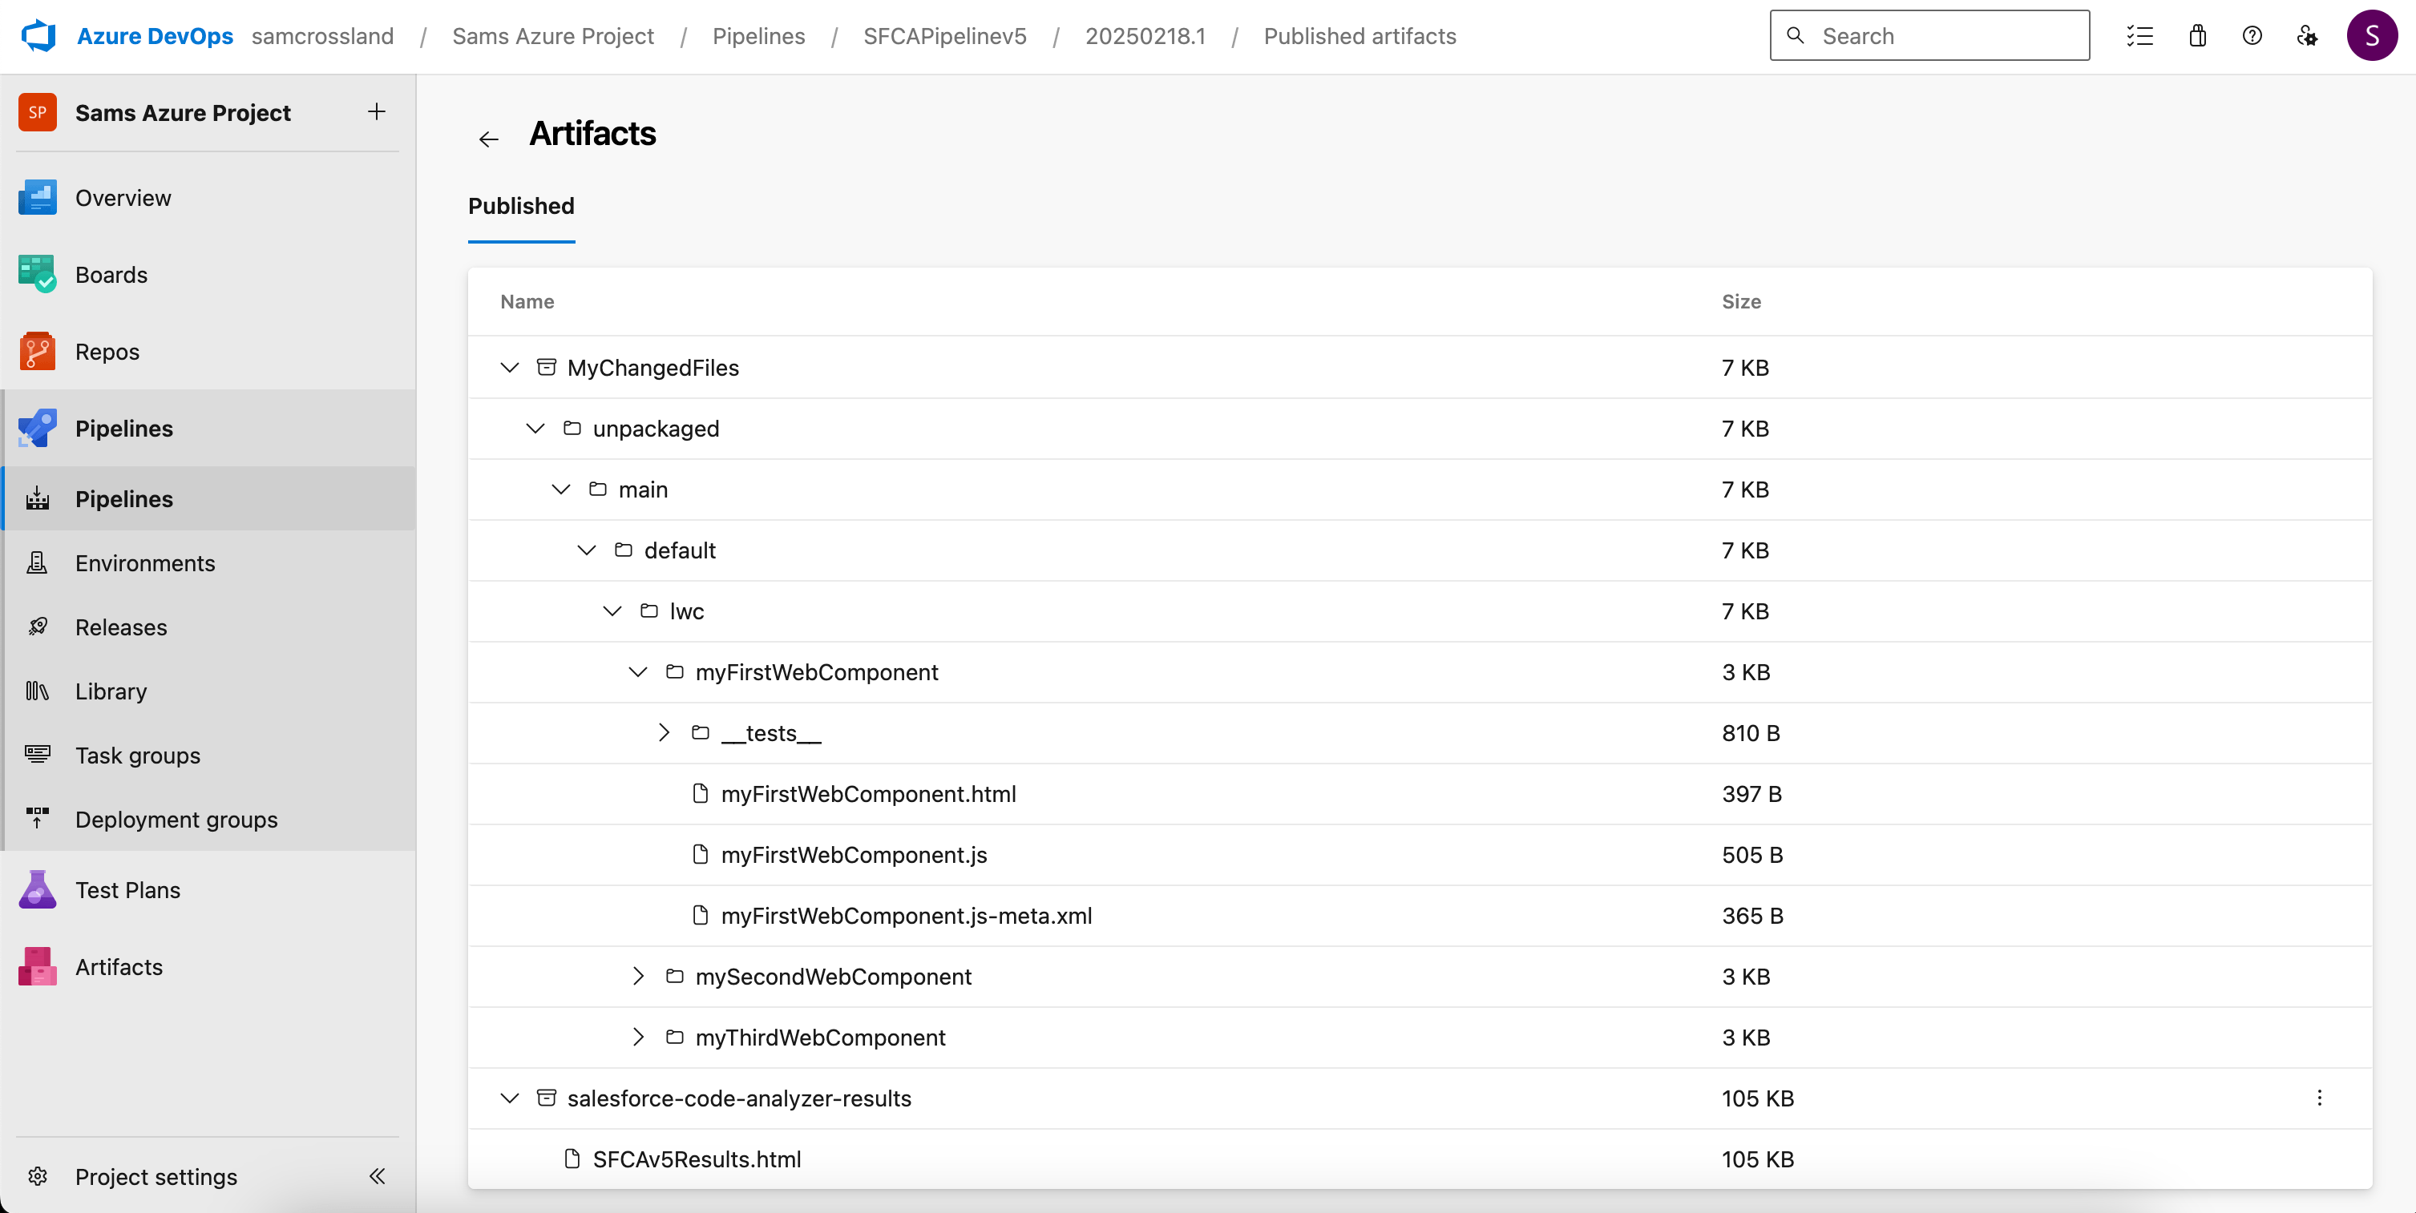The image size is (2416, 1213).
Task: Open Deployment groups in the sidebar
Action: point(208,818)
